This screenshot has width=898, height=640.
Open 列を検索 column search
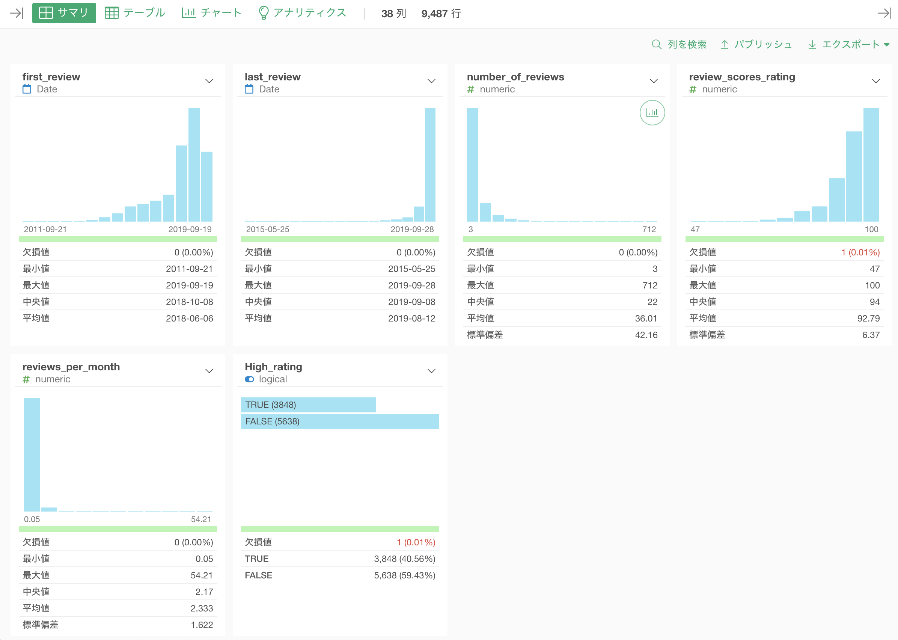coord(679,45)
